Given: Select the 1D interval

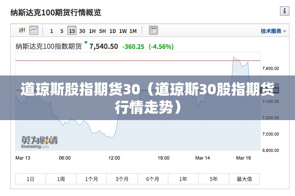Looking at the screenshot, I should pyautogui.click(x=113, y=31).
